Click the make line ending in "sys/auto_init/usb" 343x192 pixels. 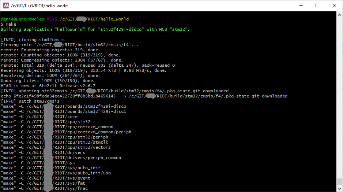pyautogui.click(x=56, y=173)
